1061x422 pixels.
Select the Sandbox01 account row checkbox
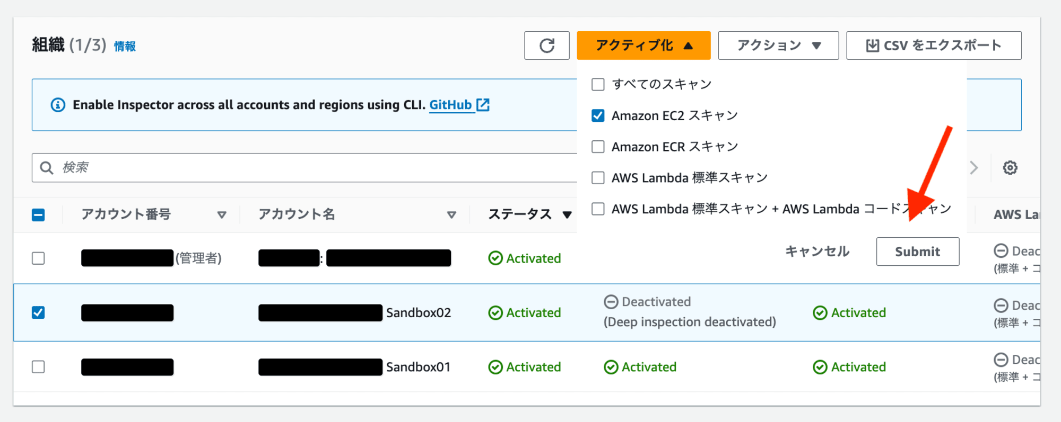[38, 367]
